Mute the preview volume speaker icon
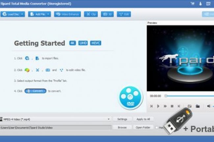This screenshot has width=214, height=142. pyautogui.click(x=208, y=106)
